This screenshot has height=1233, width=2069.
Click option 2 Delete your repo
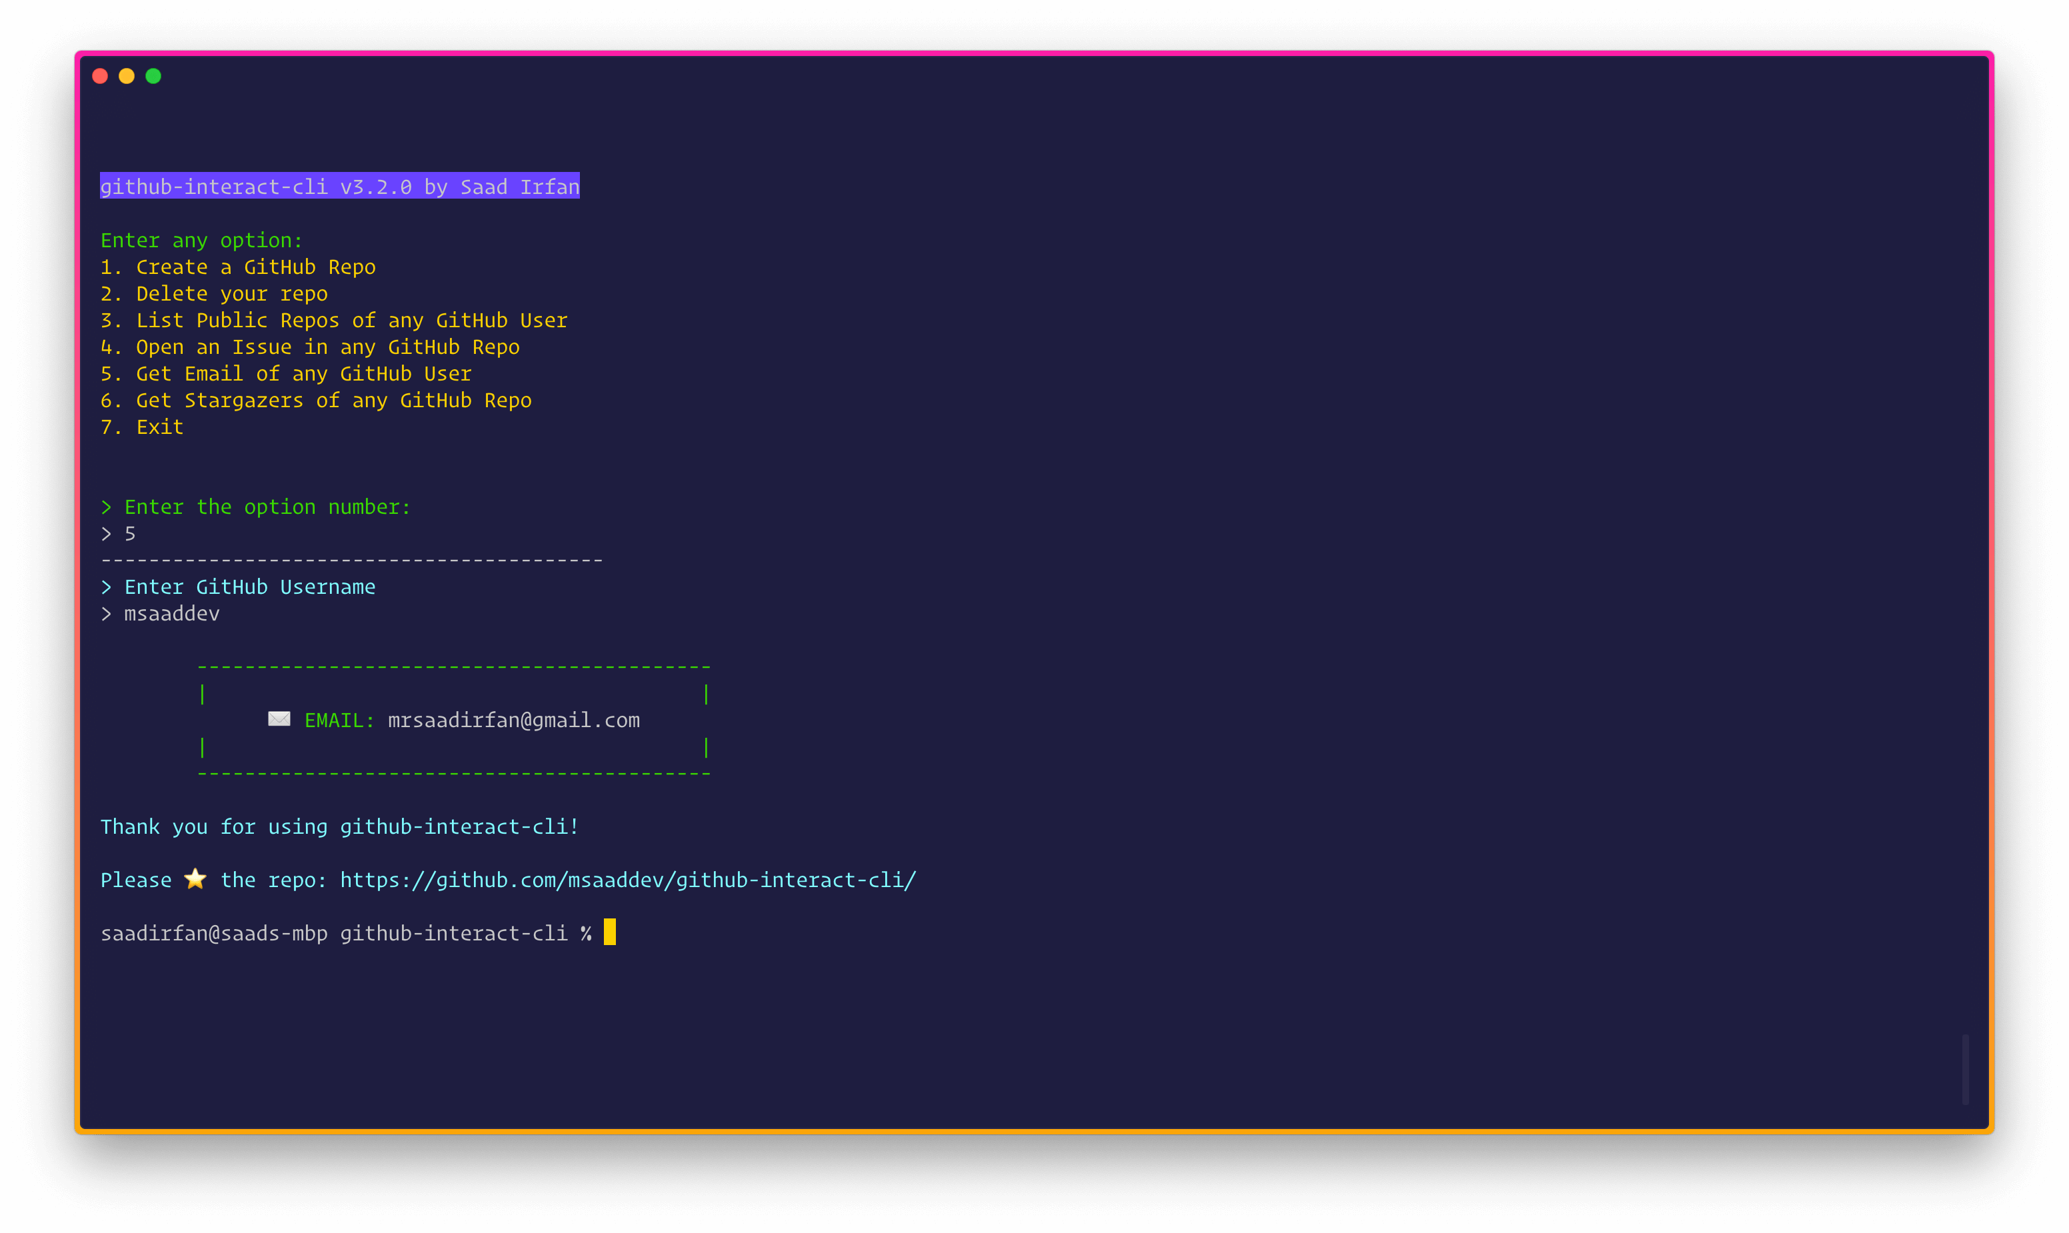(x=213, y=293)
